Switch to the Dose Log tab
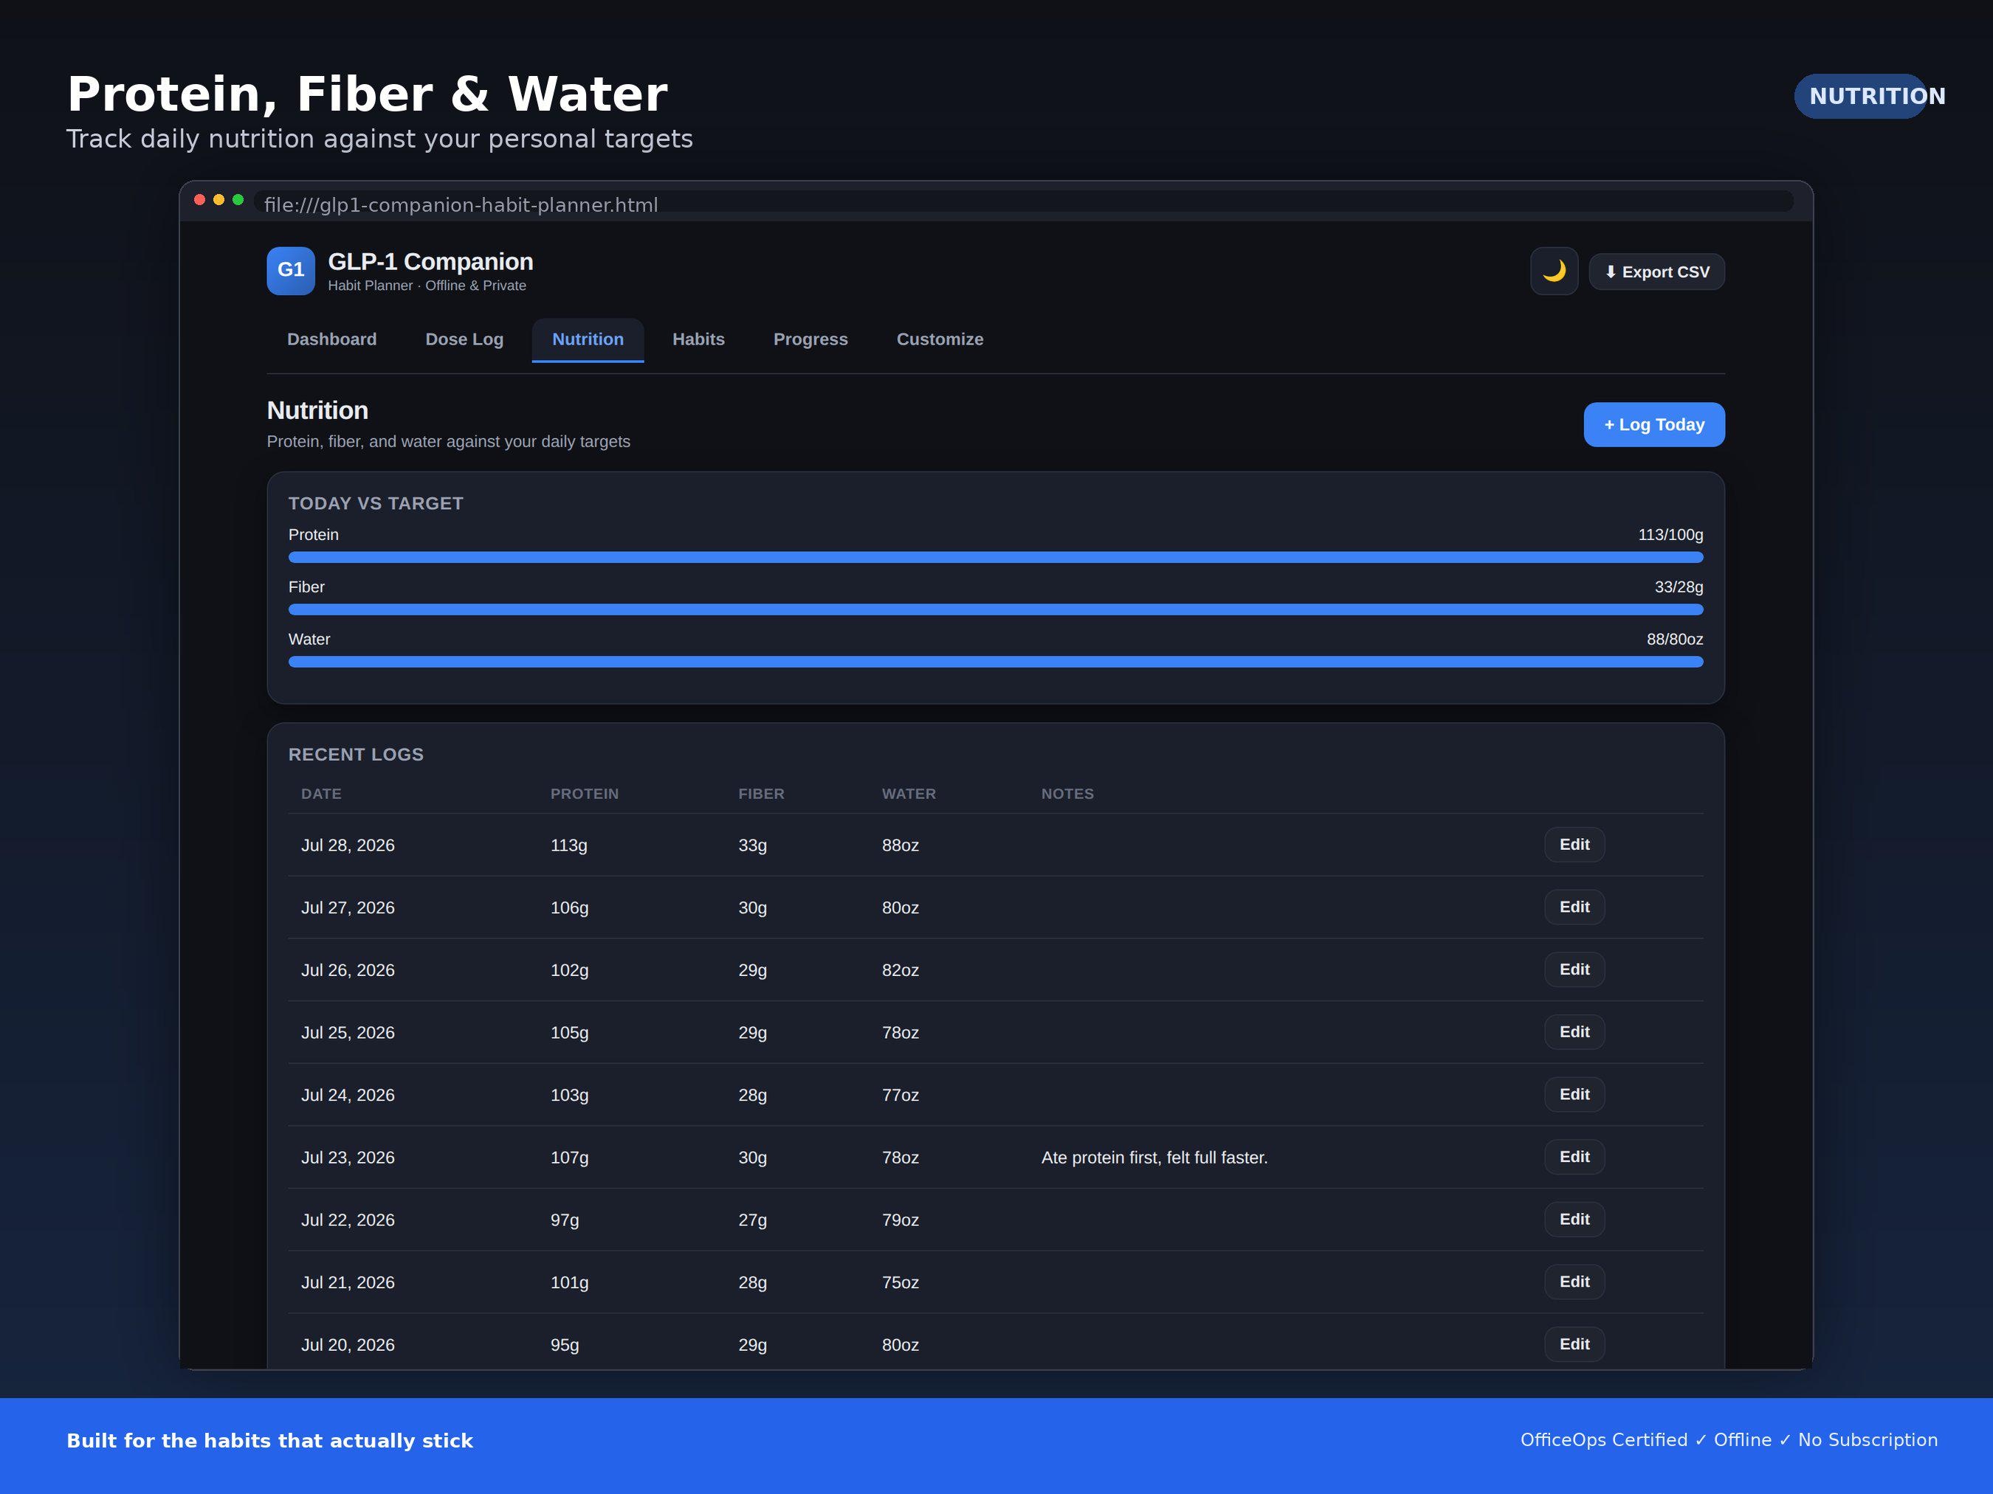Image resolution: width=1993 pixels, height=1494 pixels. tap(464, 339)
